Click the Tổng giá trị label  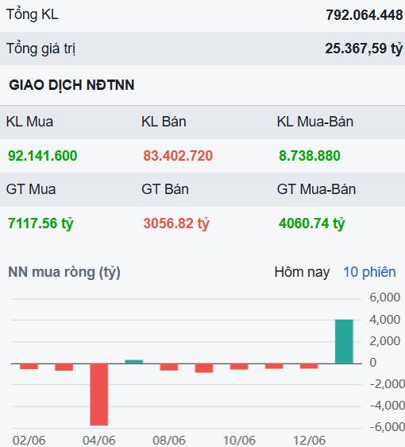pyautogui.click(x=41, y=49)
